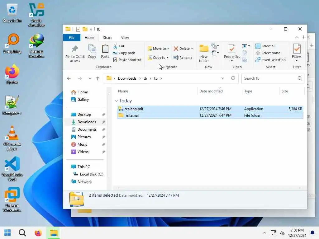Click Copy path in Clipboard group
The image size is (319, 239).
pyautogui.click(x=124, y=53)
